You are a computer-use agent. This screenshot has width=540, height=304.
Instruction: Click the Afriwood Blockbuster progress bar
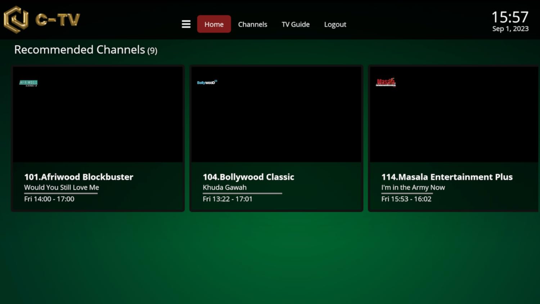point(61,193)
